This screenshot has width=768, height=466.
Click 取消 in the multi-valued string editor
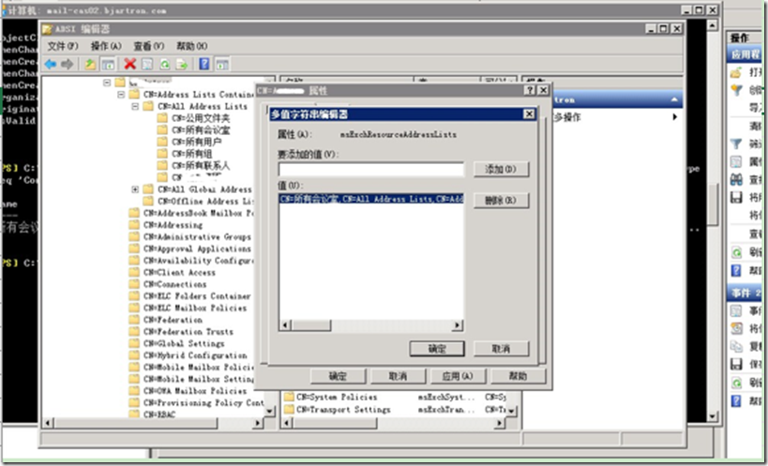point(501,349)
